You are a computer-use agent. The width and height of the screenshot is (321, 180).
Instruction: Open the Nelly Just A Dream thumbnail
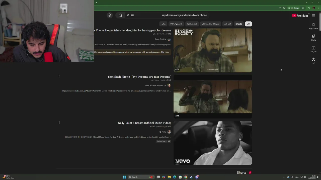[213, 143]
